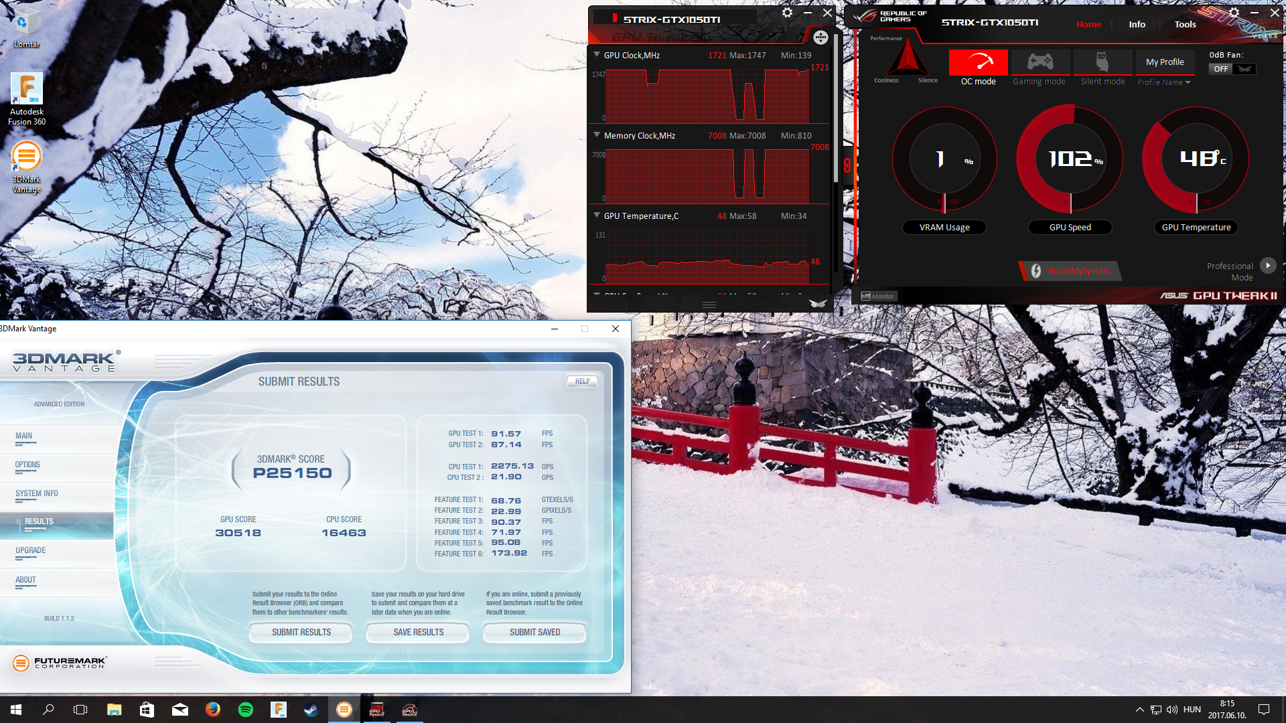Click the Futuremark Corporation logo
Screen dimensions: 1286x723
pos(60,662)
